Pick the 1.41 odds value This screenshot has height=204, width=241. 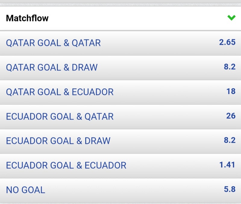(x=227, y=165)
